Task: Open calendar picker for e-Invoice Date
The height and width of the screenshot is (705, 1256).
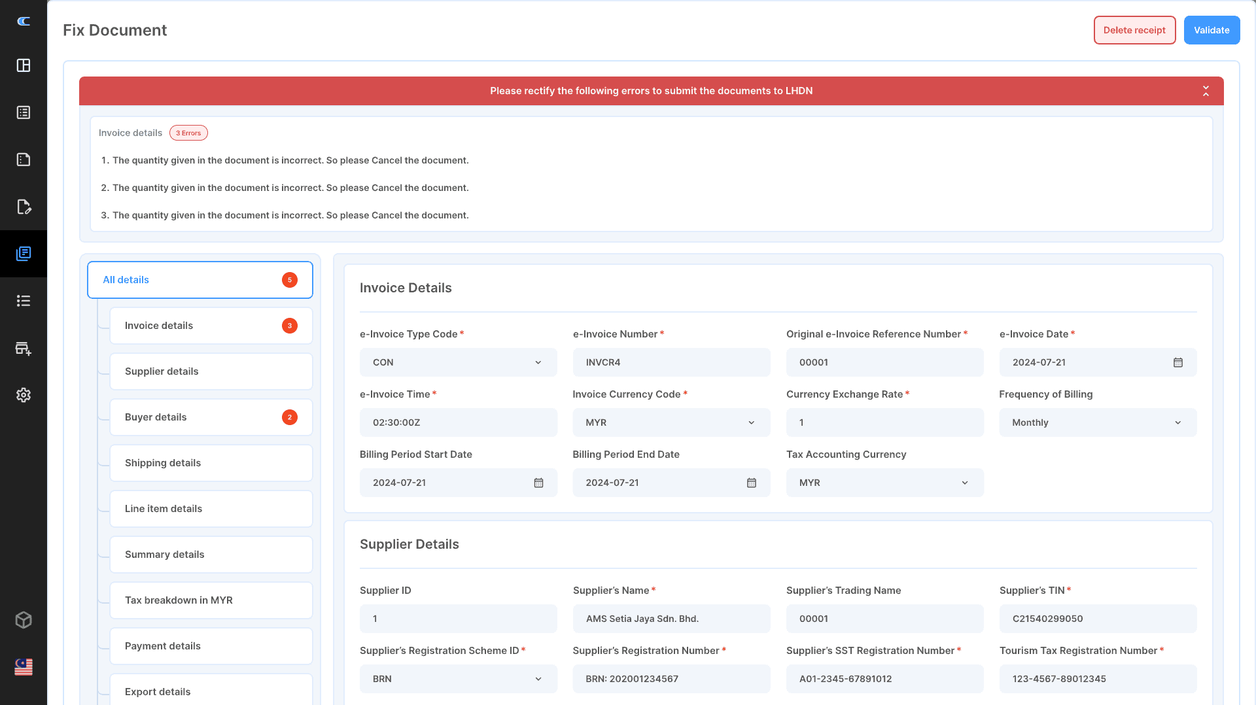Action: pos(1177,362)
